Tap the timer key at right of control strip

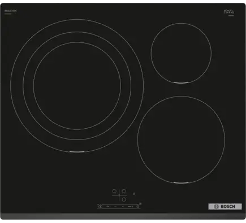click(138, 207)
